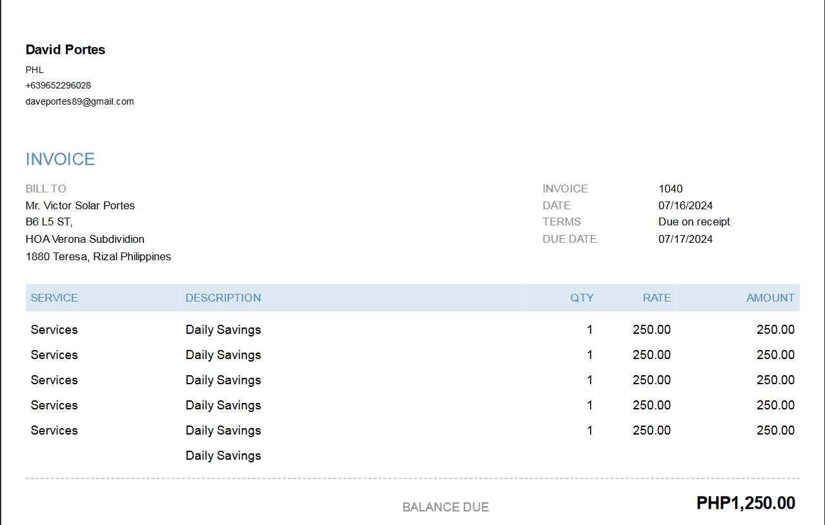Click the RATE column header
825x525 pixels.
tap(657, 298)
